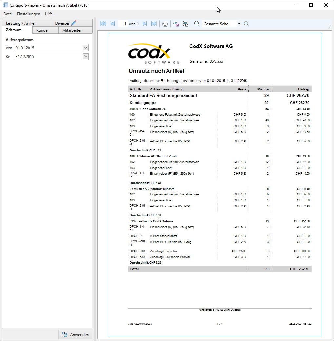The height and width of the screenshot is (341, 334).
Task: Click the Betrag column header
Action: pos(304,89)
